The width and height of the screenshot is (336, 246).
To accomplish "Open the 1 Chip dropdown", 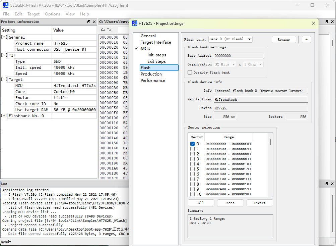I will (253, 64).
